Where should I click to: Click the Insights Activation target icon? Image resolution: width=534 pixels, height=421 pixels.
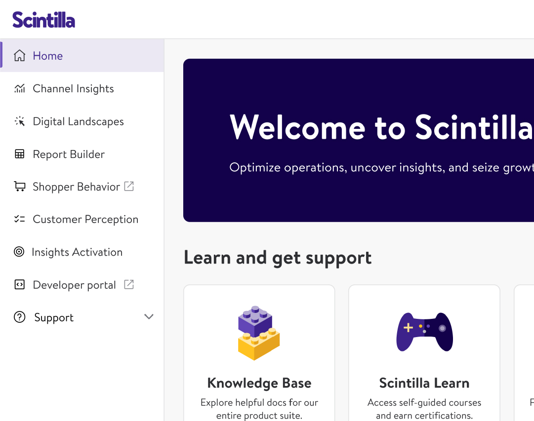pyautogui.click(x=19, y=252)
